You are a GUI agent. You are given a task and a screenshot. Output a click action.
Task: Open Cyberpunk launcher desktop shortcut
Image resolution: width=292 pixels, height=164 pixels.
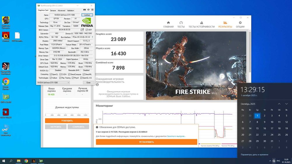coord(6,22)
